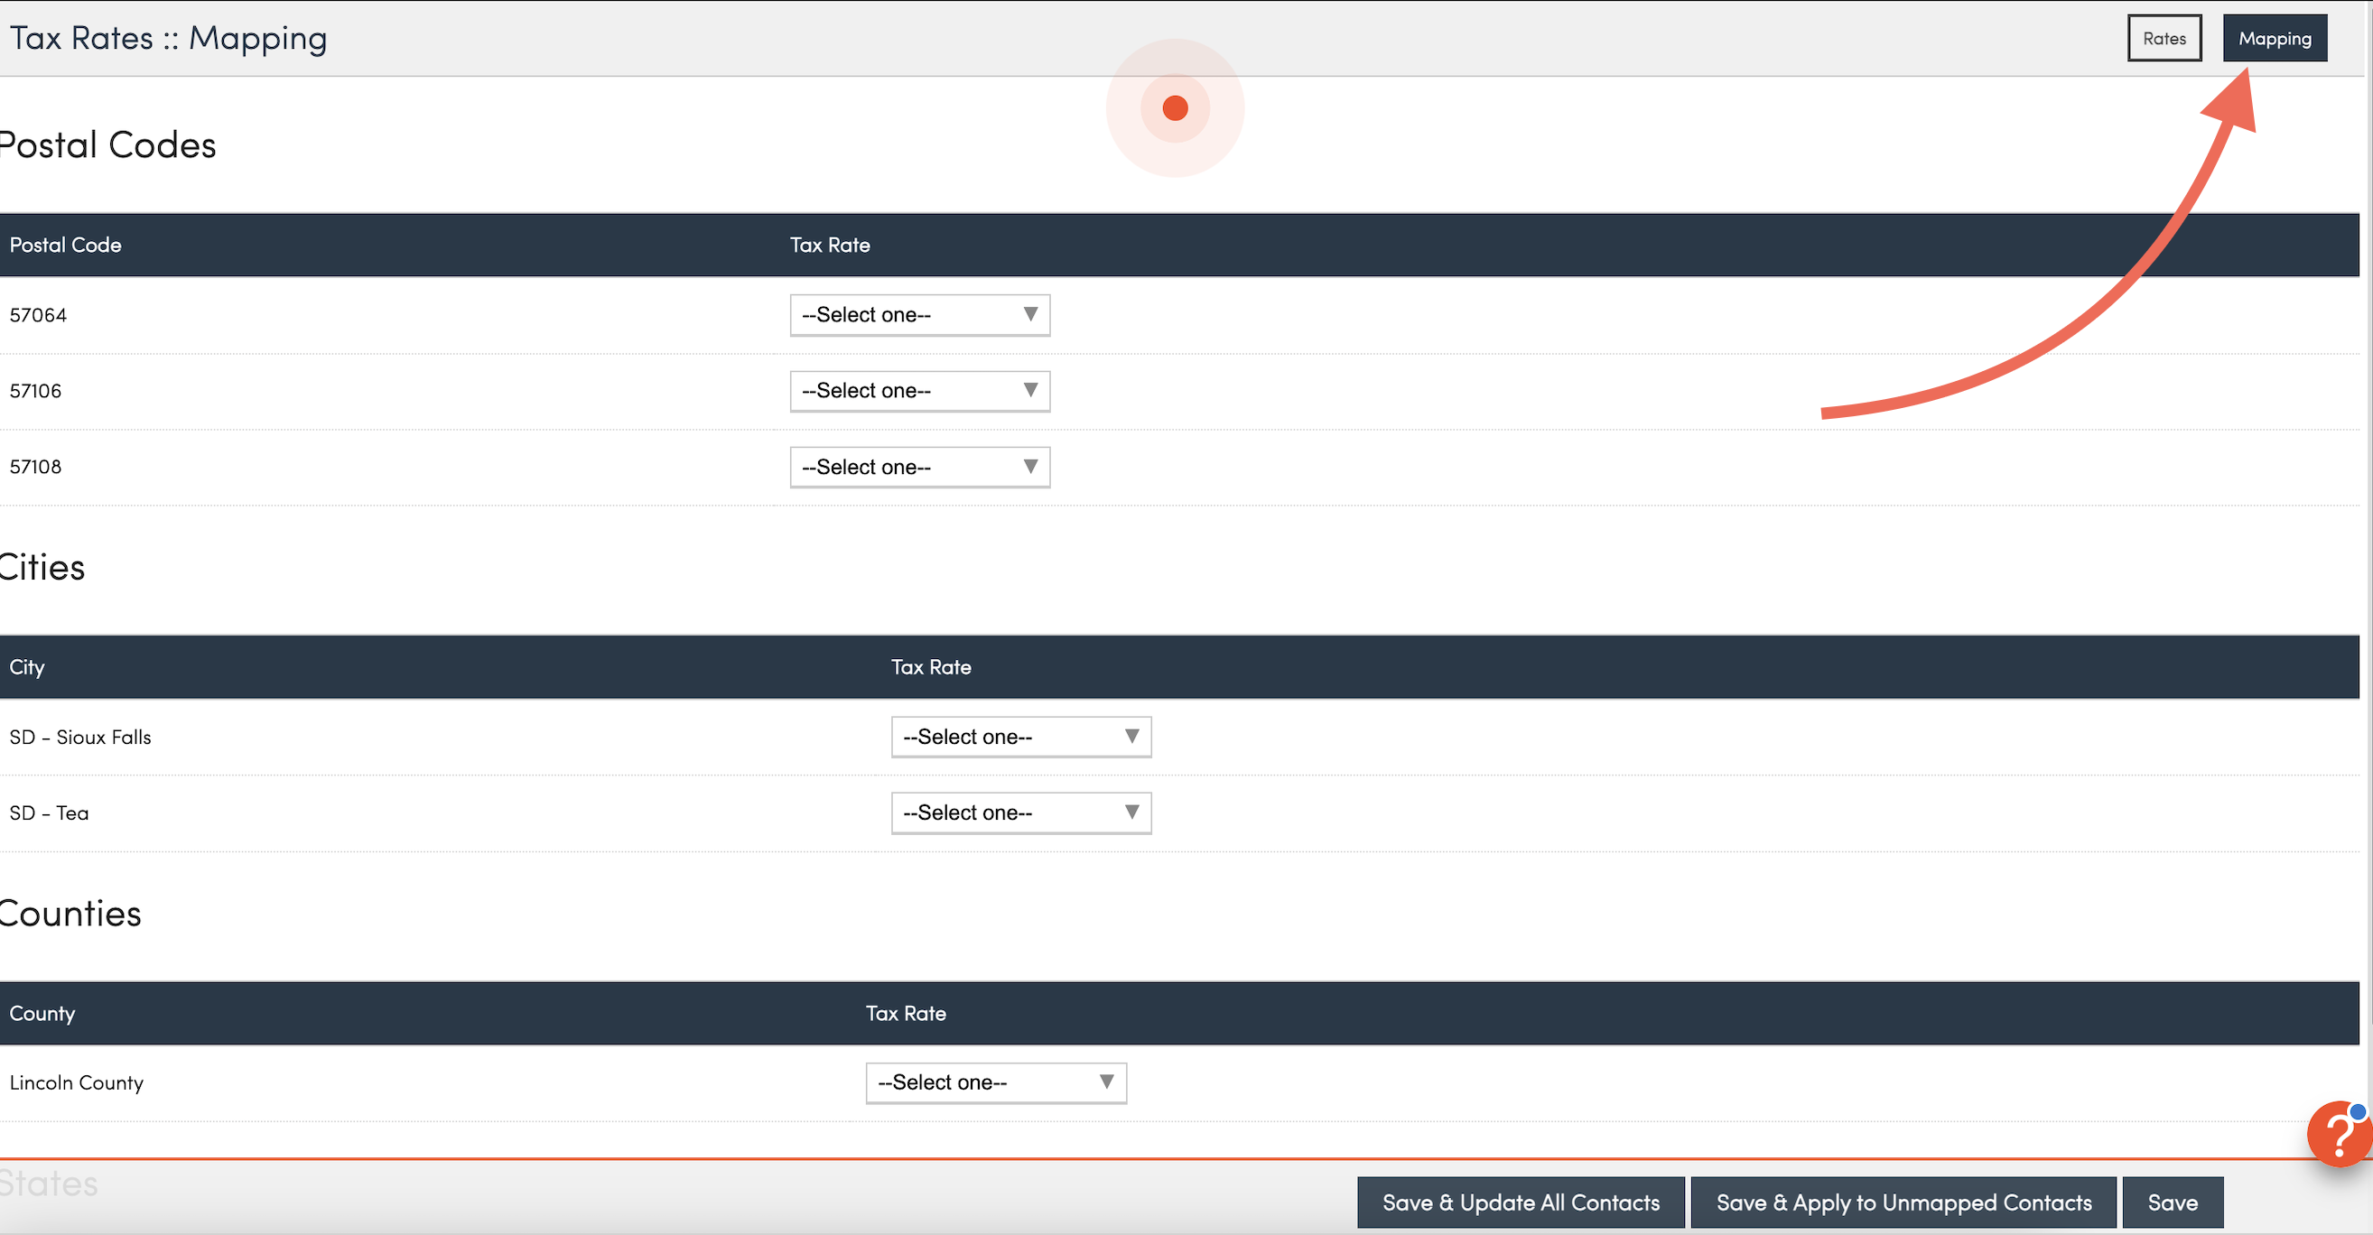This screenshot has width=2373, height=1235.
Task: Open the help question mark bubble
Action: pos(2339,1133)
